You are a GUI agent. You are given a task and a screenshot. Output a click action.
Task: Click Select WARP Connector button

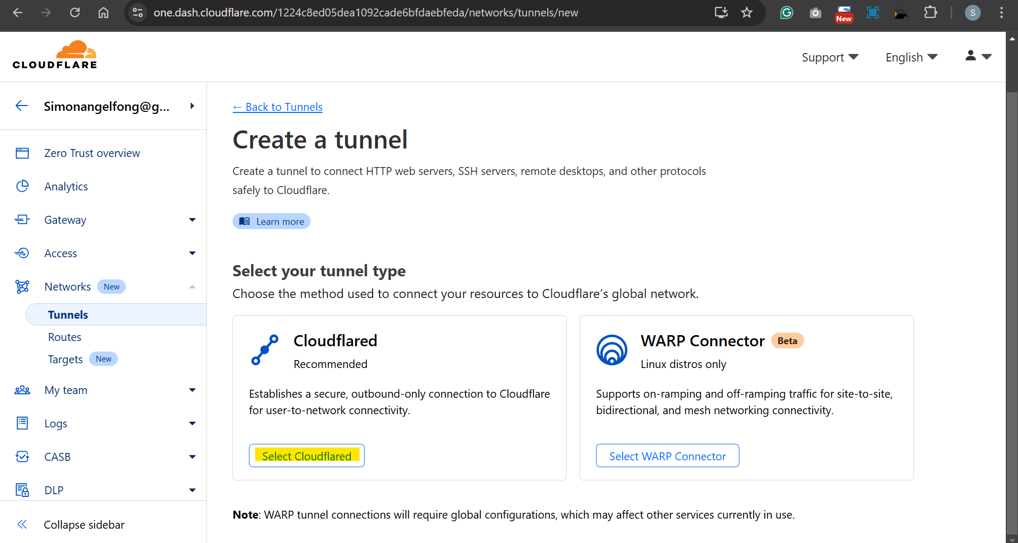click(667, 456)
